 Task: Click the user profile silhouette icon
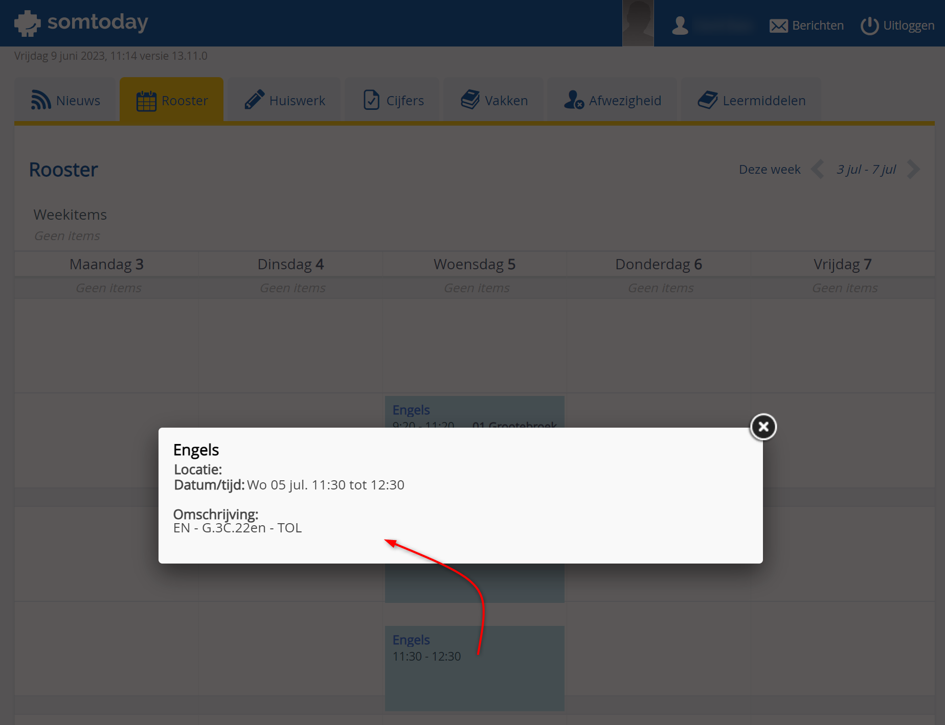pyautogui.click(x=680, y=26)
